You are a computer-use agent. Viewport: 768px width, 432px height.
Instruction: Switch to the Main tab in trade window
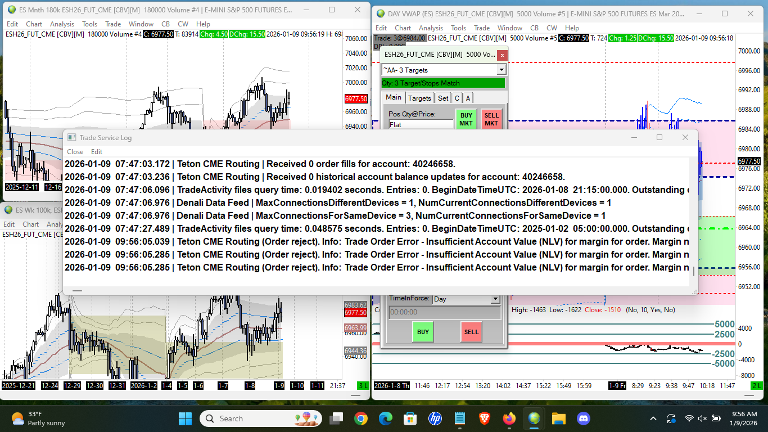[394, 97]
